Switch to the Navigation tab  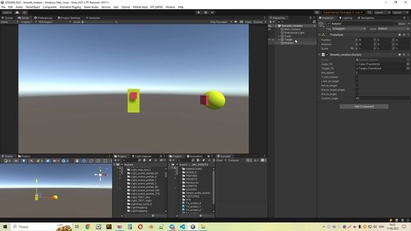pos(365,18)
